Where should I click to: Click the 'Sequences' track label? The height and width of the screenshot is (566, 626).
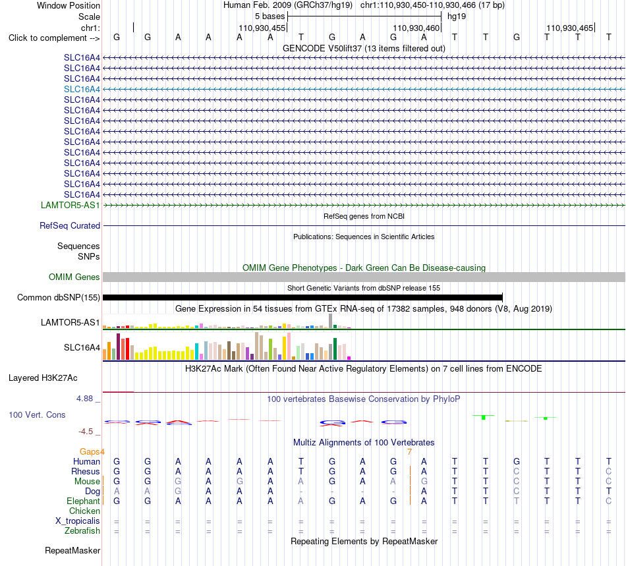click(78, 246)
